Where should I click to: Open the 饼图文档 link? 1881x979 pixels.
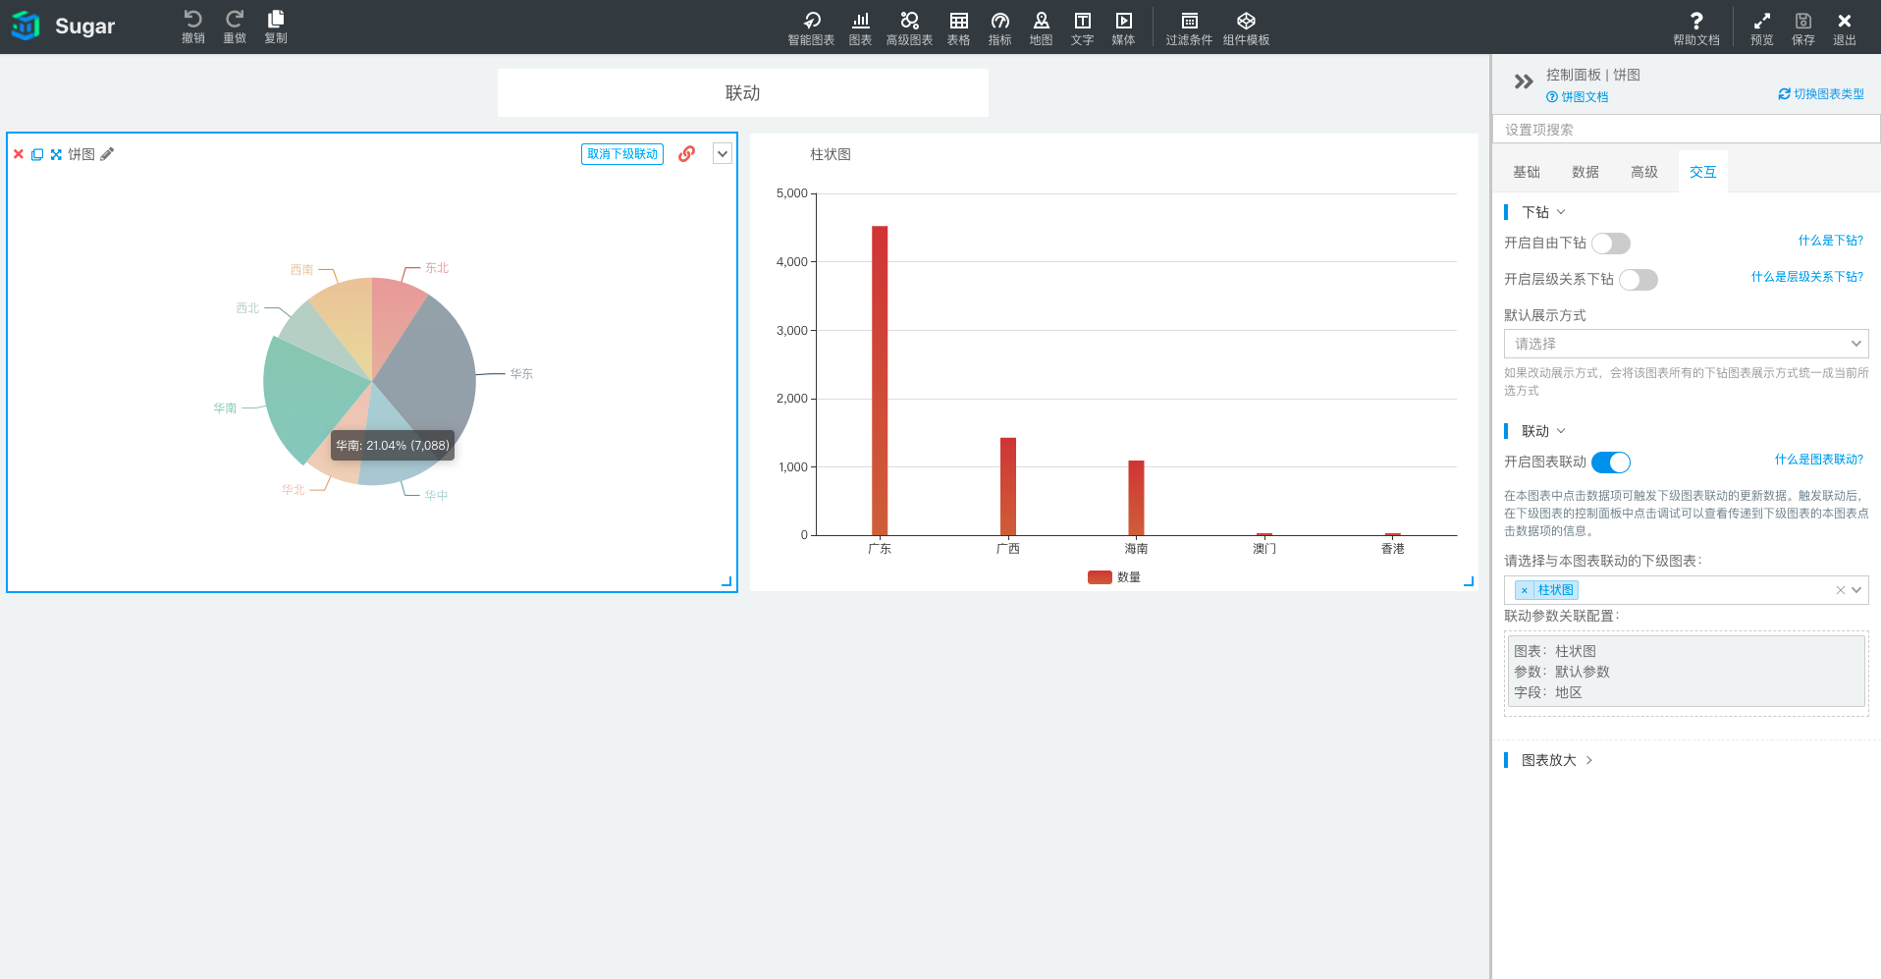(x=1578, y=97)
